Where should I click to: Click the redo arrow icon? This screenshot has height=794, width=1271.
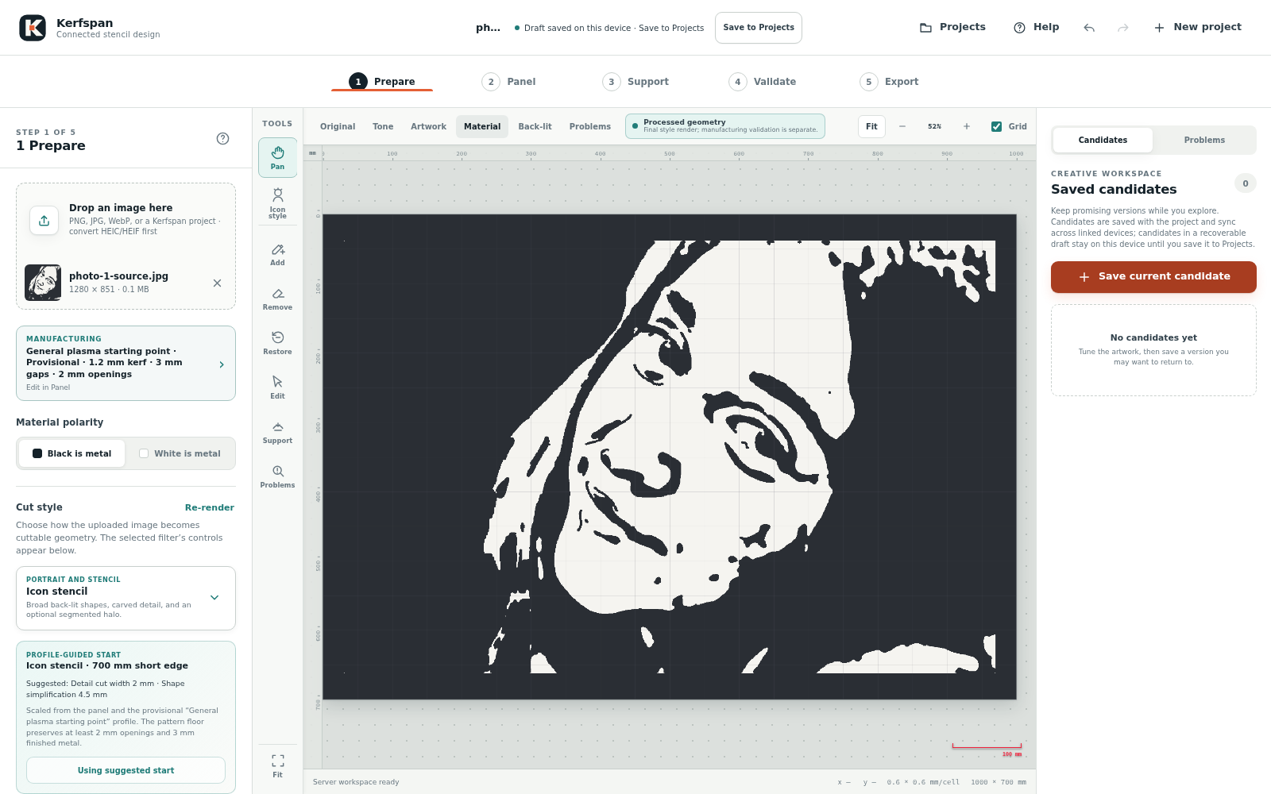pyautogui.click(x=1123, y=28)
